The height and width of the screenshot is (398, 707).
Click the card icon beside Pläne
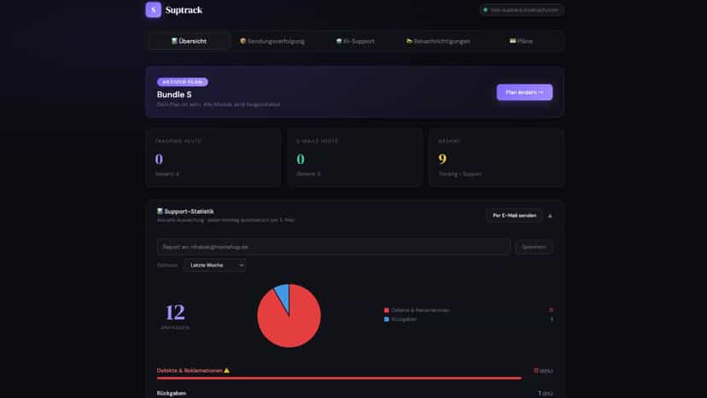(x=512, y=41)
